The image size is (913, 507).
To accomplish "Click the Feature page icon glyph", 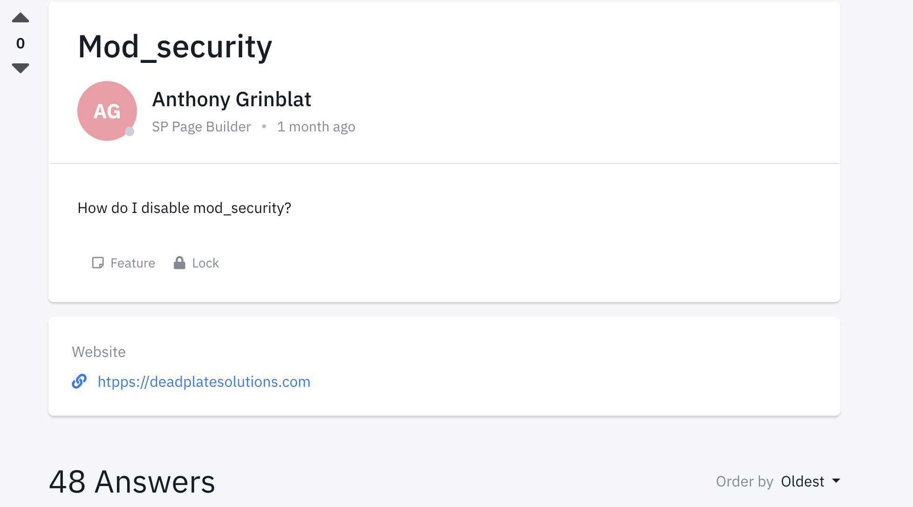I will coord(98,263).
